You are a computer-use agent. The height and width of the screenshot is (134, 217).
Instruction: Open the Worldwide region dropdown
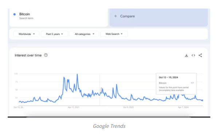pos(26,34)
